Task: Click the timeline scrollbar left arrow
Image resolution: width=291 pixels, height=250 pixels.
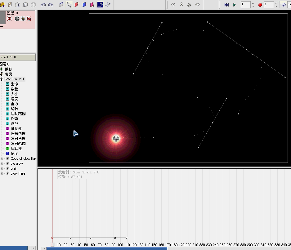Action: click(x=44, y=248)
